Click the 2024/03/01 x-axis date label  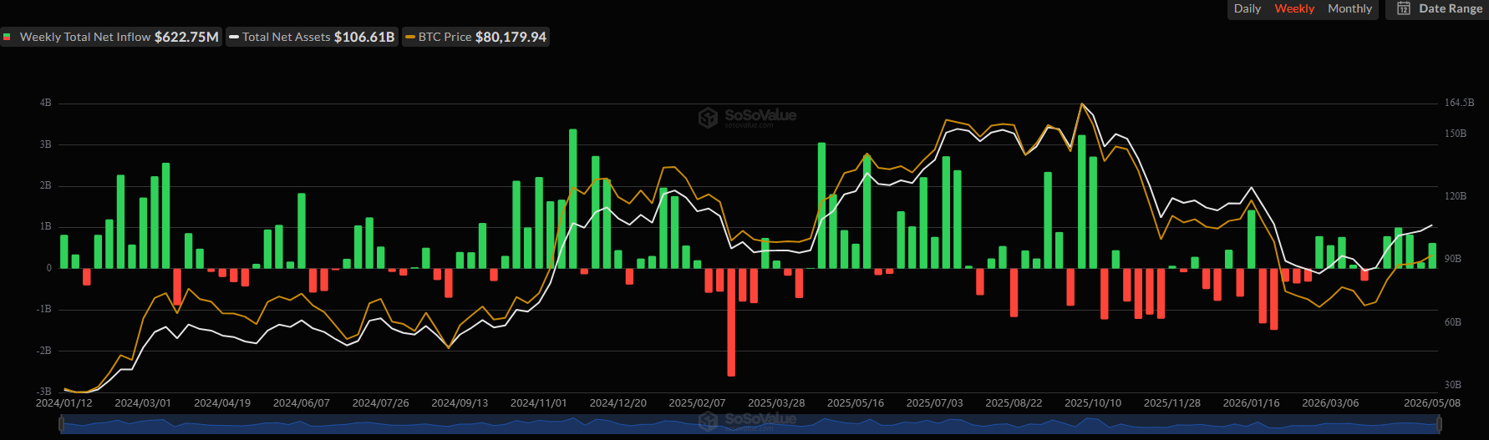143,402
